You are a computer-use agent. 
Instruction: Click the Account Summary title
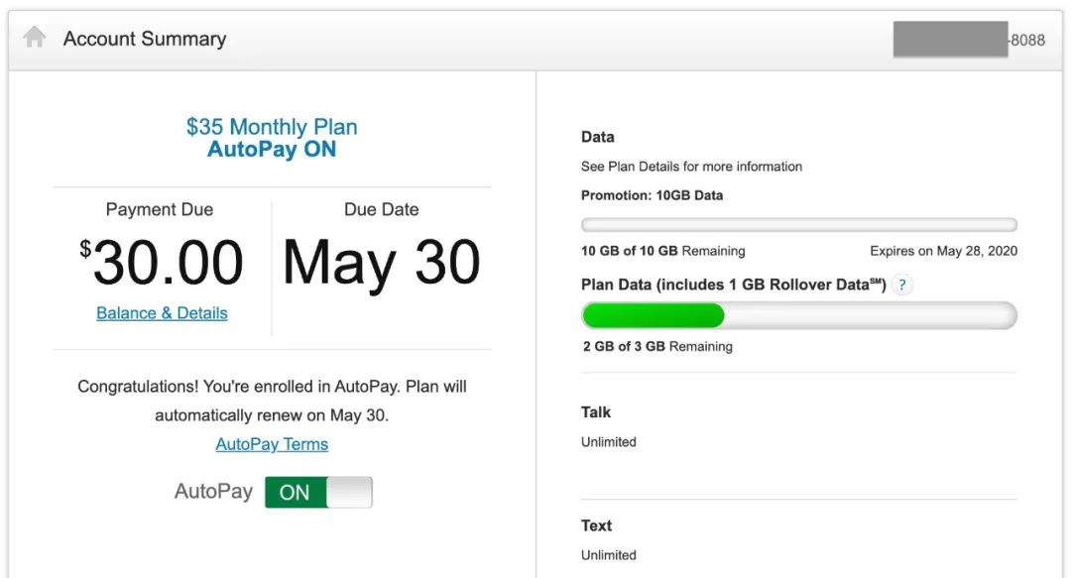pyautogui.click(x=145, y=39)
